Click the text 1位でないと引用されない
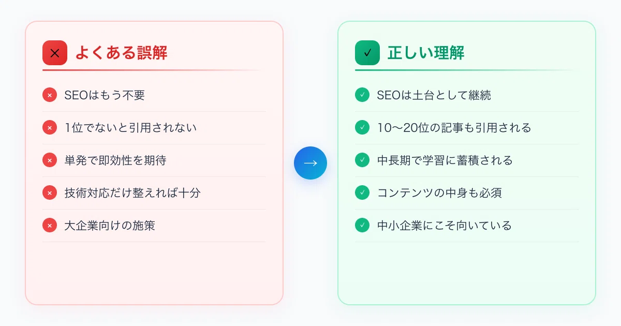The width and height of the screenshot is (621, 326). coord(130,128)
